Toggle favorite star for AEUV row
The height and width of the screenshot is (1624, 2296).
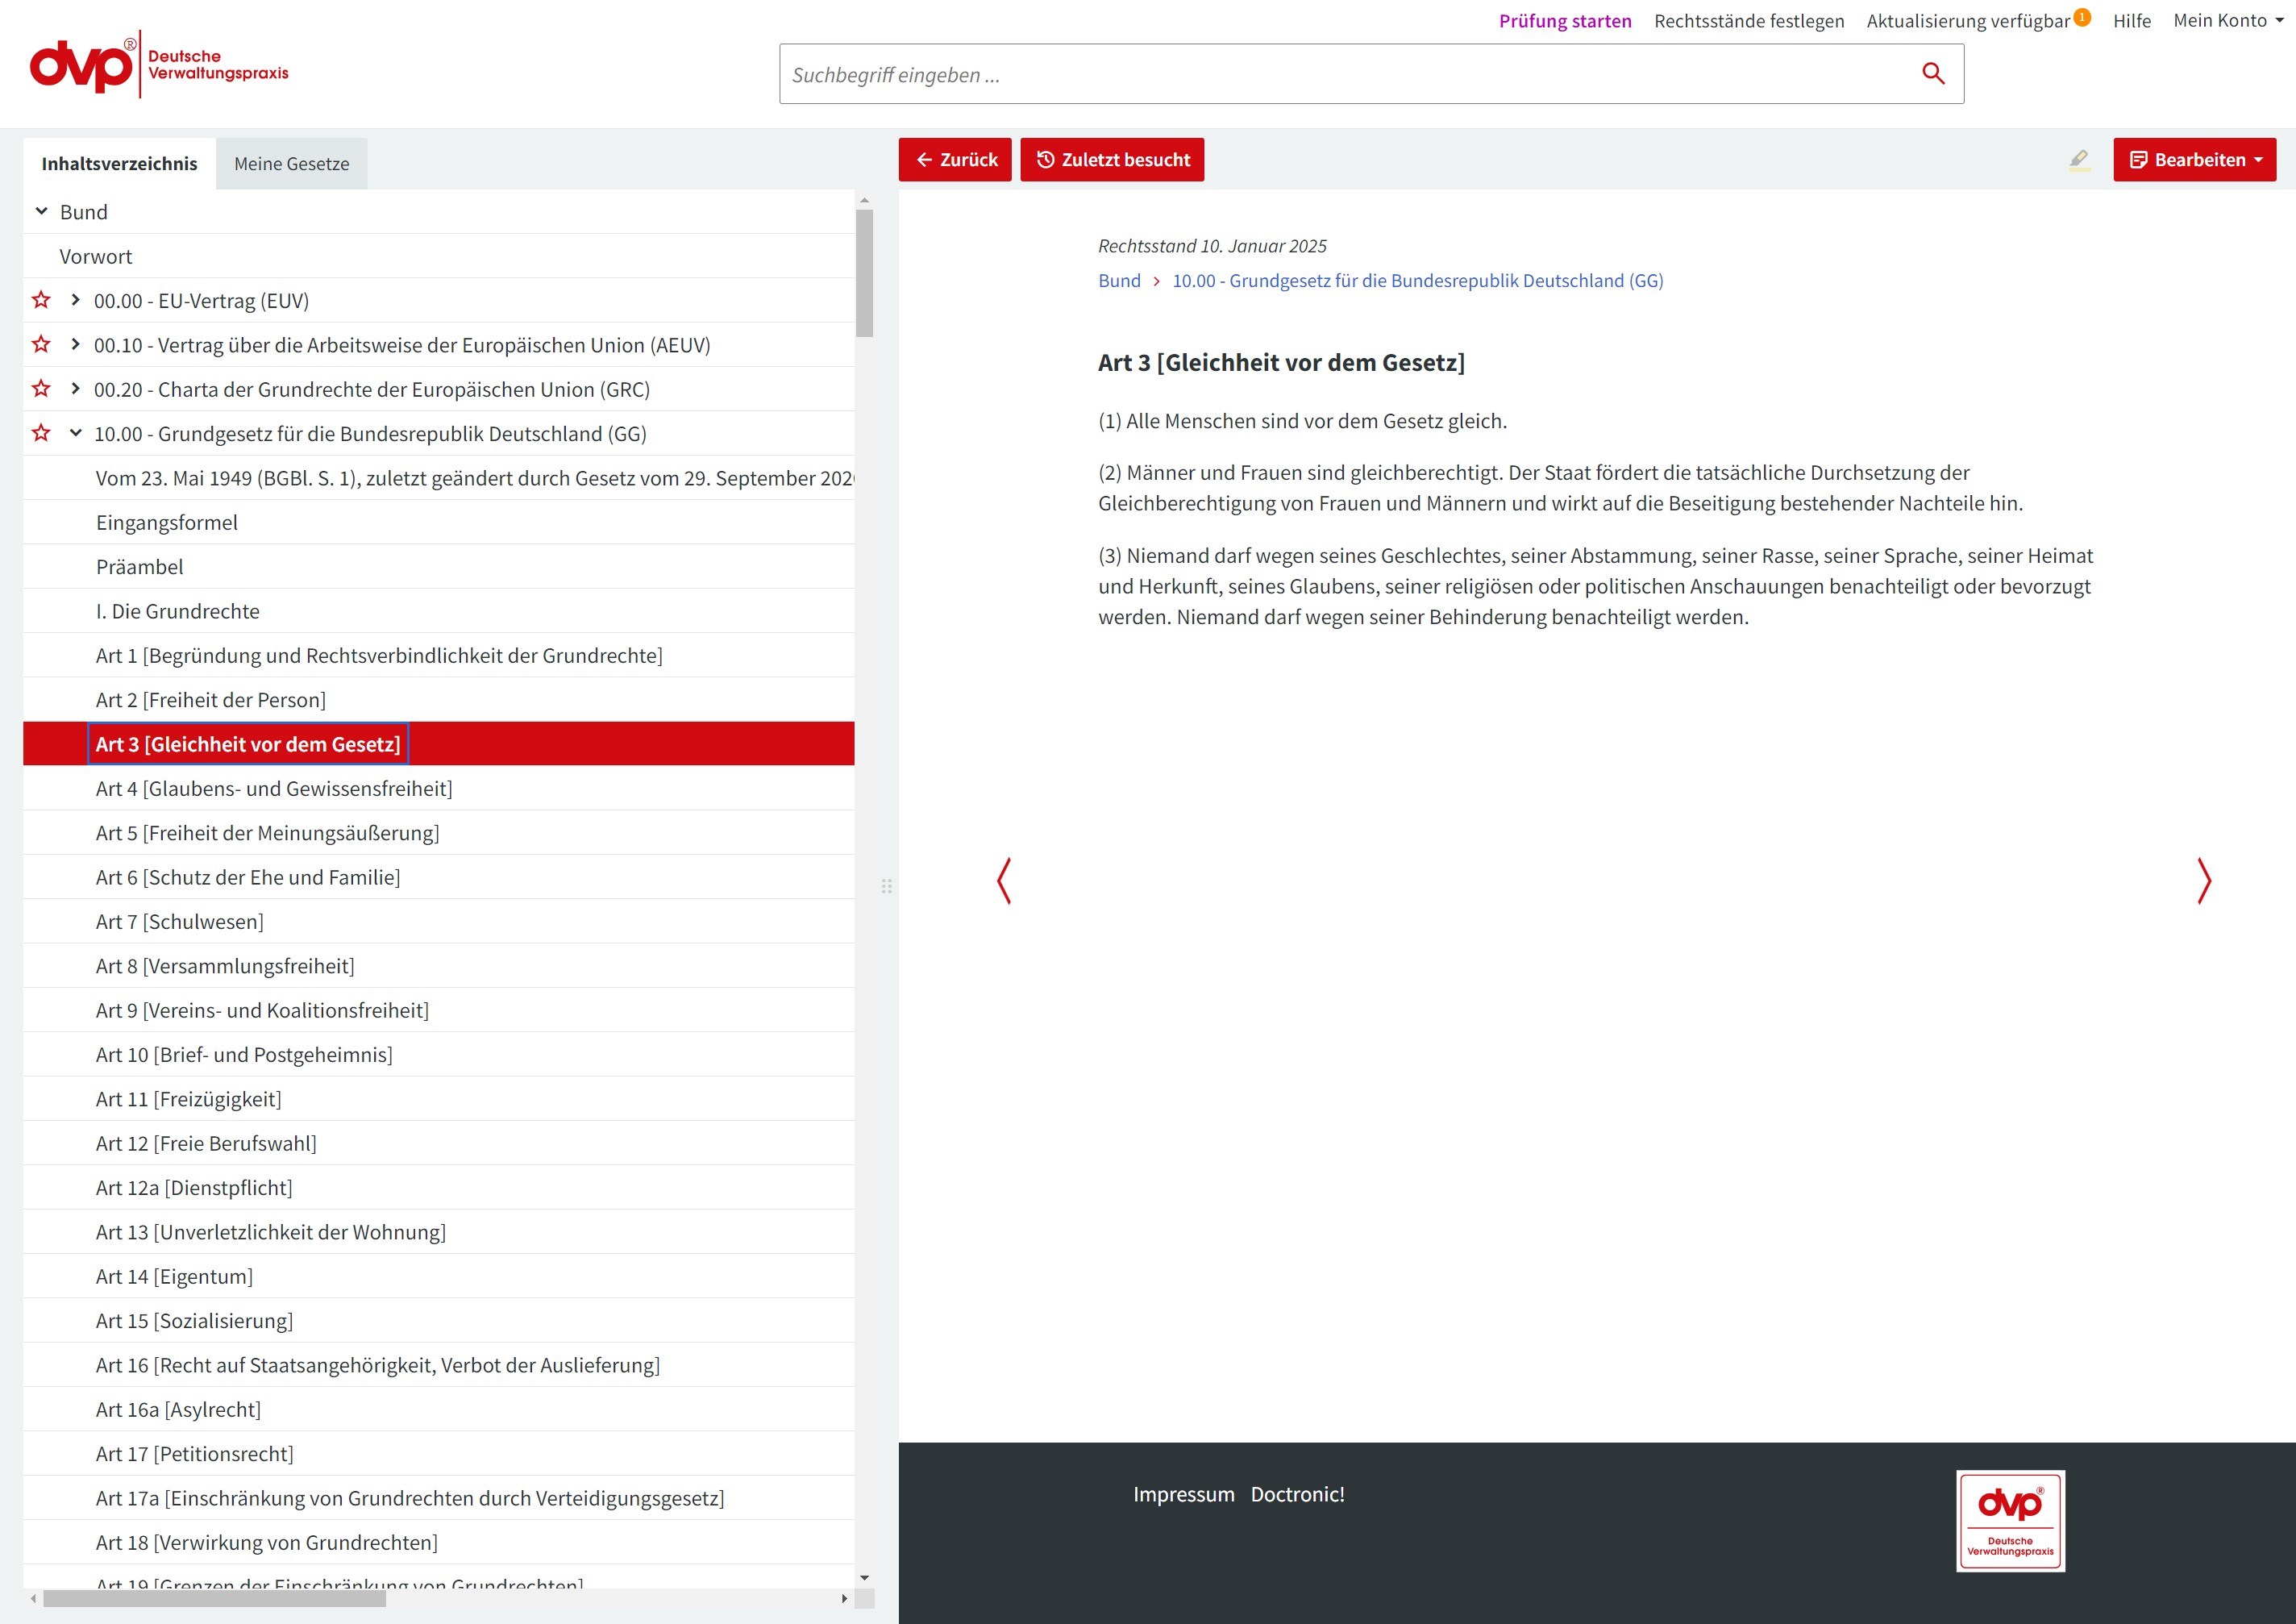[41, 344]
